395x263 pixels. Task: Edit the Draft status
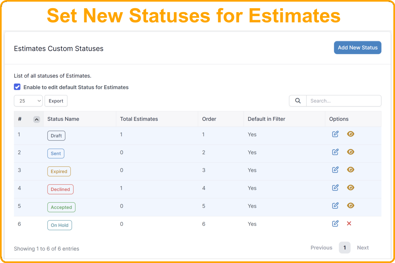tap(335, 134)
